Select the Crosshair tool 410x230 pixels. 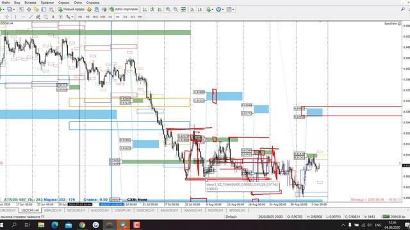pos(7,17)
